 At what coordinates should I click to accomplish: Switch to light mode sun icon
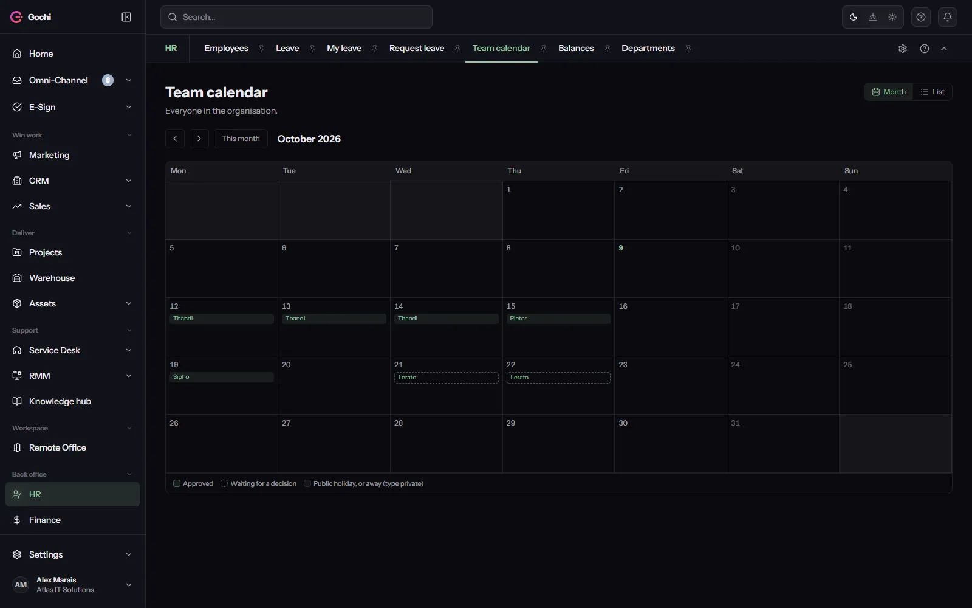pyautogui.click(x=892, y=17)
